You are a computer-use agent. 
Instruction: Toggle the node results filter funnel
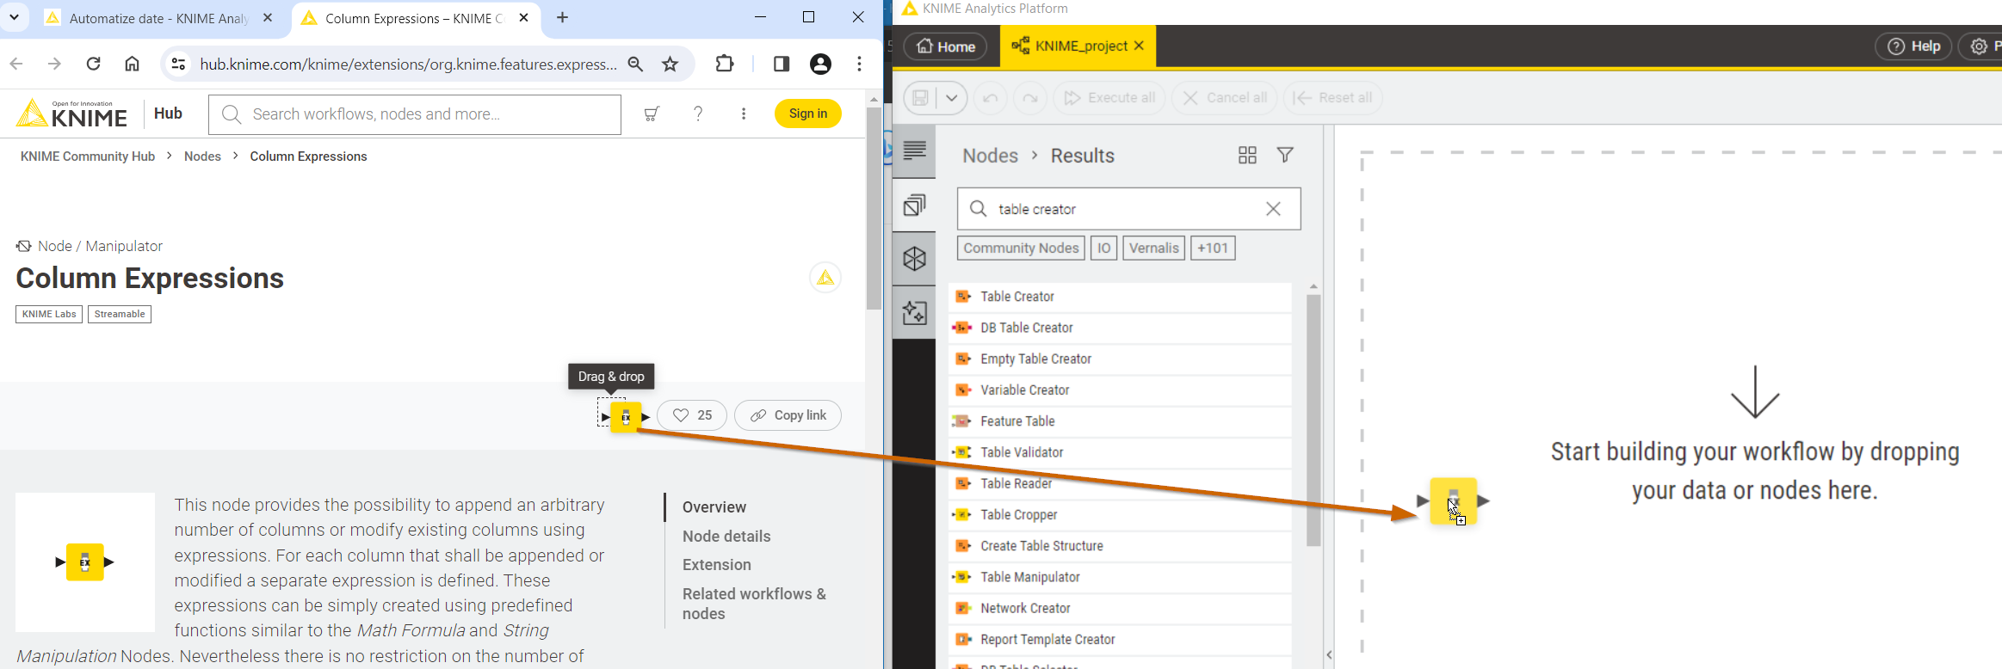pos(1285,155)
